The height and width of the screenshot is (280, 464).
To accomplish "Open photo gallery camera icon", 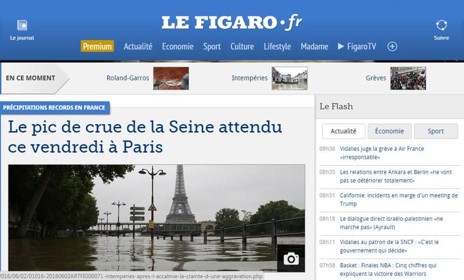I will click(x=291, y=259).
